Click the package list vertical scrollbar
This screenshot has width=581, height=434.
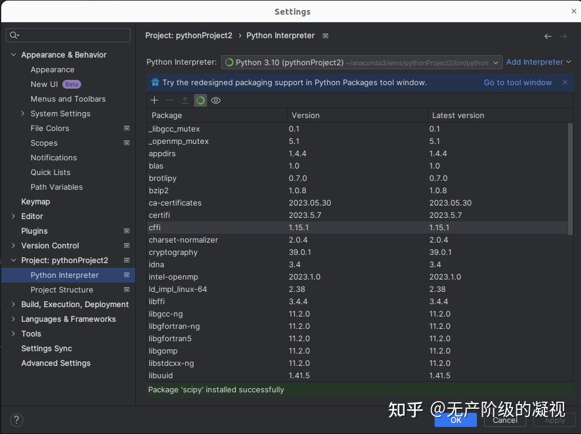(x=570, y=179)
